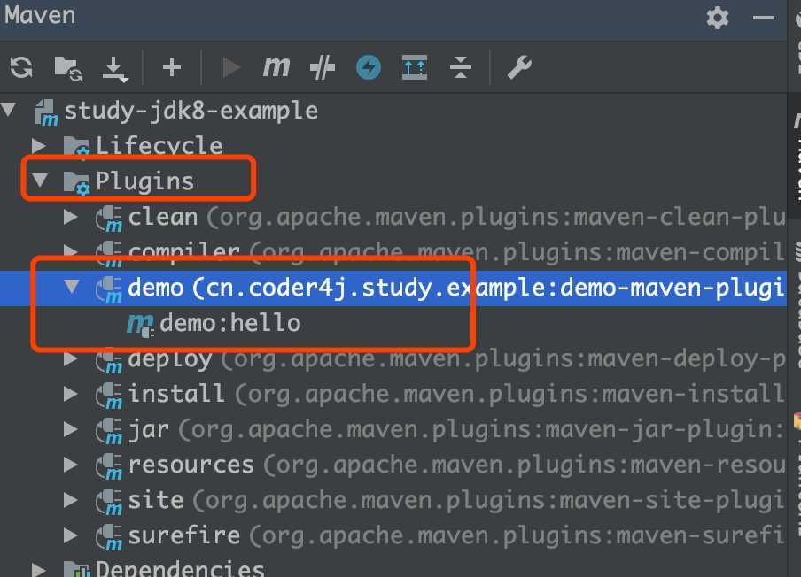The image size is (801, 577).
Task: Select the Lifecycle folder row
Action: tap(393, 146)
